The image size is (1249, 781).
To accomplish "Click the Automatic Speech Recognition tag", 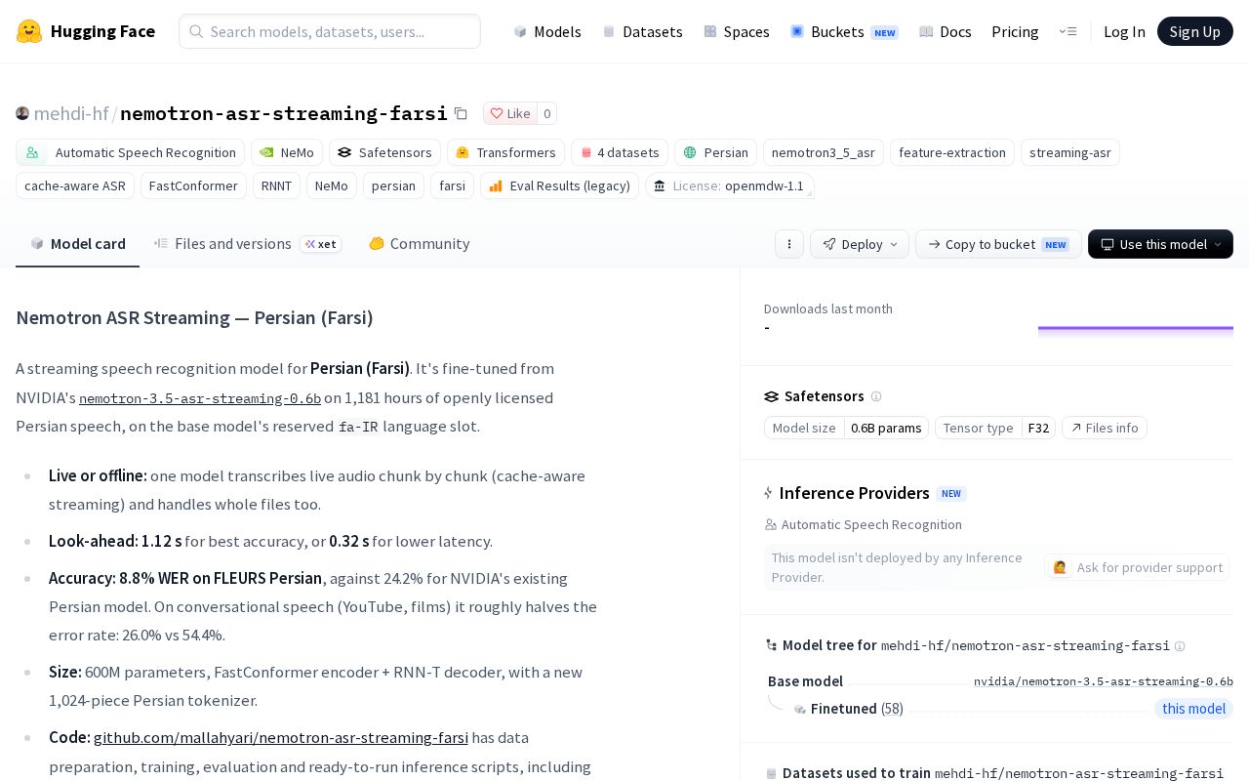I will [130, 152].
